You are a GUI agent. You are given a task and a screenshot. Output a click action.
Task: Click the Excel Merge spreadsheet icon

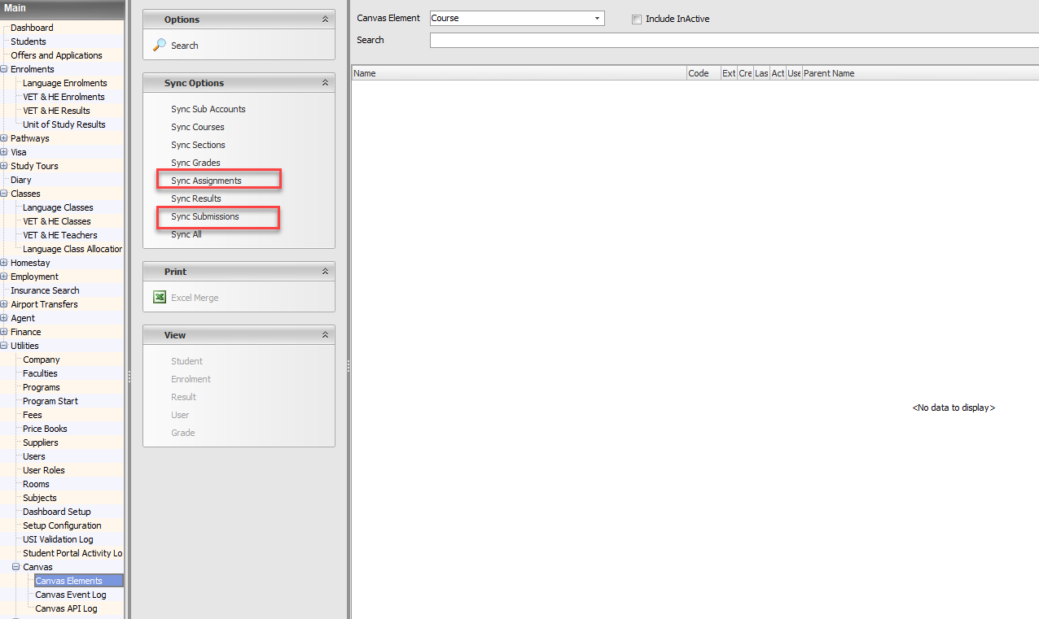tap(160, 298)
